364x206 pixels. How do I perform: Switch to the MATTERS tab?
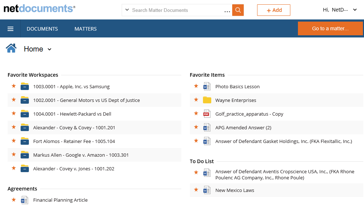[86, 29]
